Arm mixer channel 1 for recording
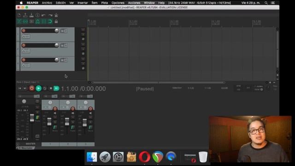295x166 pixels. [55, 109]
